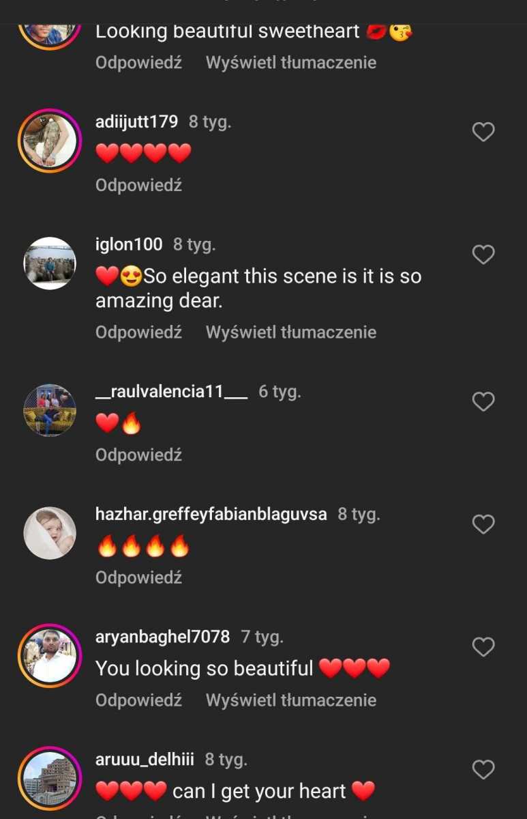View __raulvalencia11___ profile photo
This screenshot has width=527, height=819.
[50, 410]
